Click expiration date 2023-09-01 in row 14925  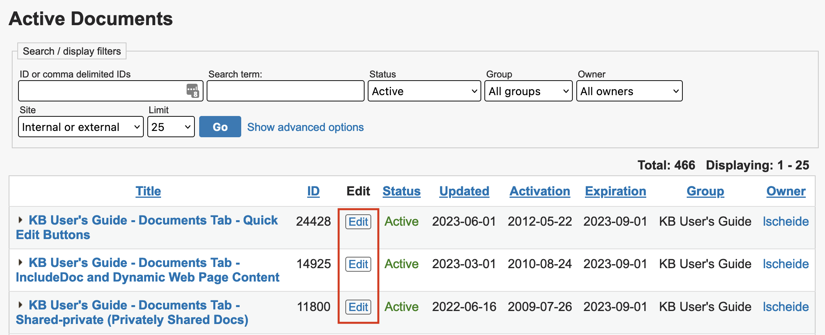click(615, 264)
